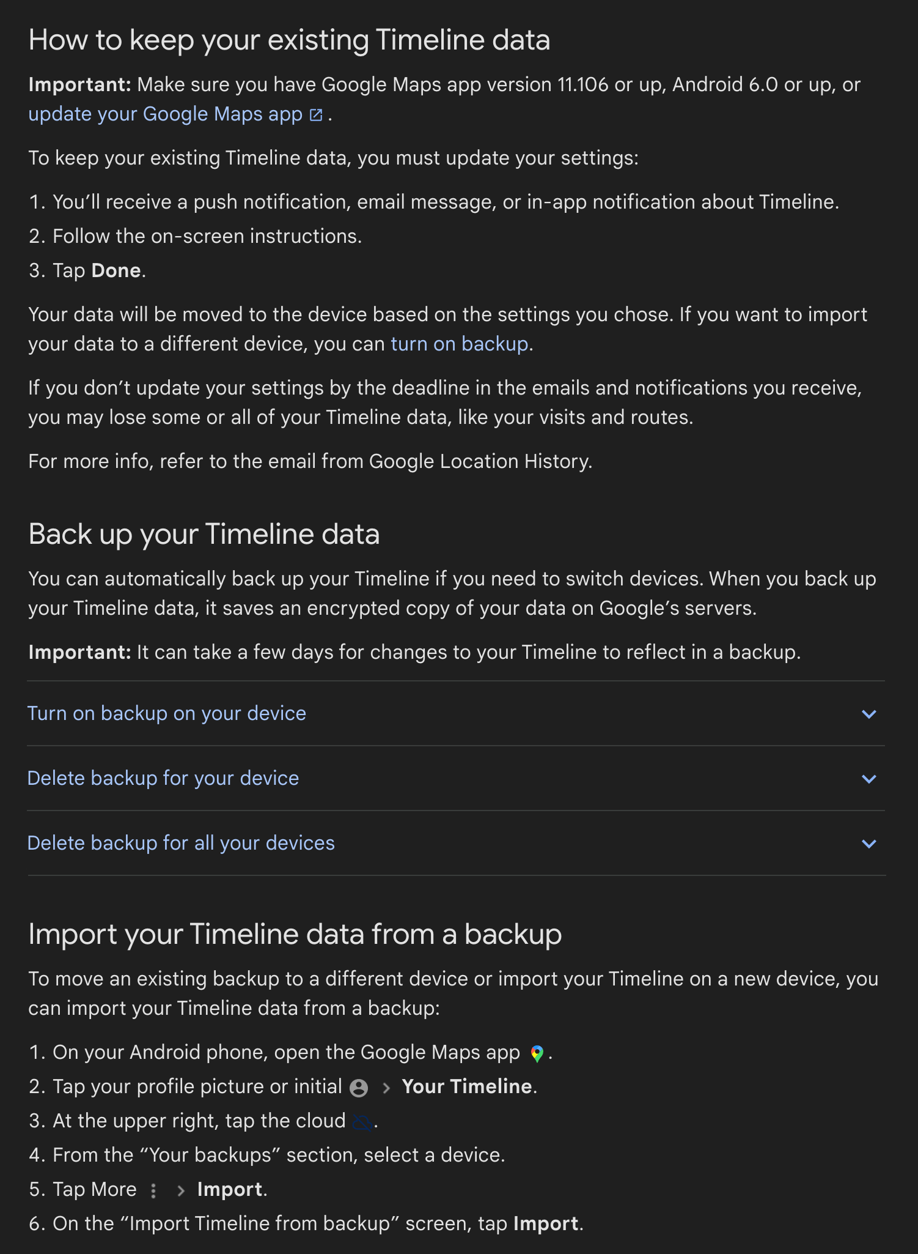Click the bold Import text in step 6
The image size is (918, 1254).
546,1223
